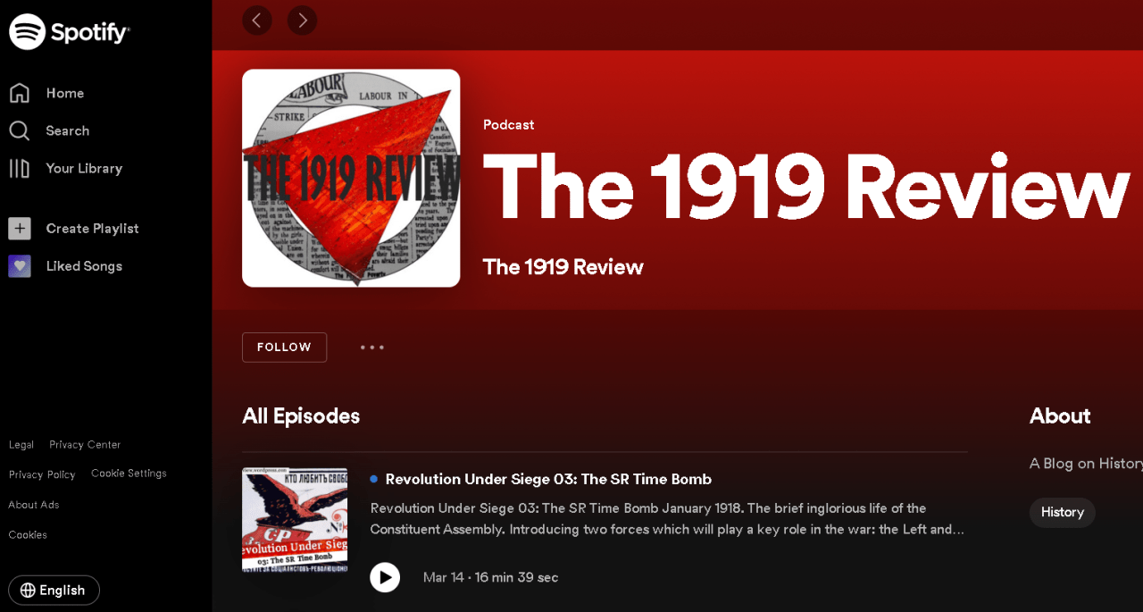Image resolution: width=1143 pixels, height=612 pixels.
Task: Open Liked Songs heart icon
Action: pos(20,266)
